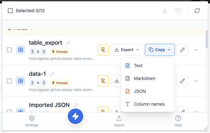
Task: Click the Imported JSON title text
Action: click(x=49, y=105)
